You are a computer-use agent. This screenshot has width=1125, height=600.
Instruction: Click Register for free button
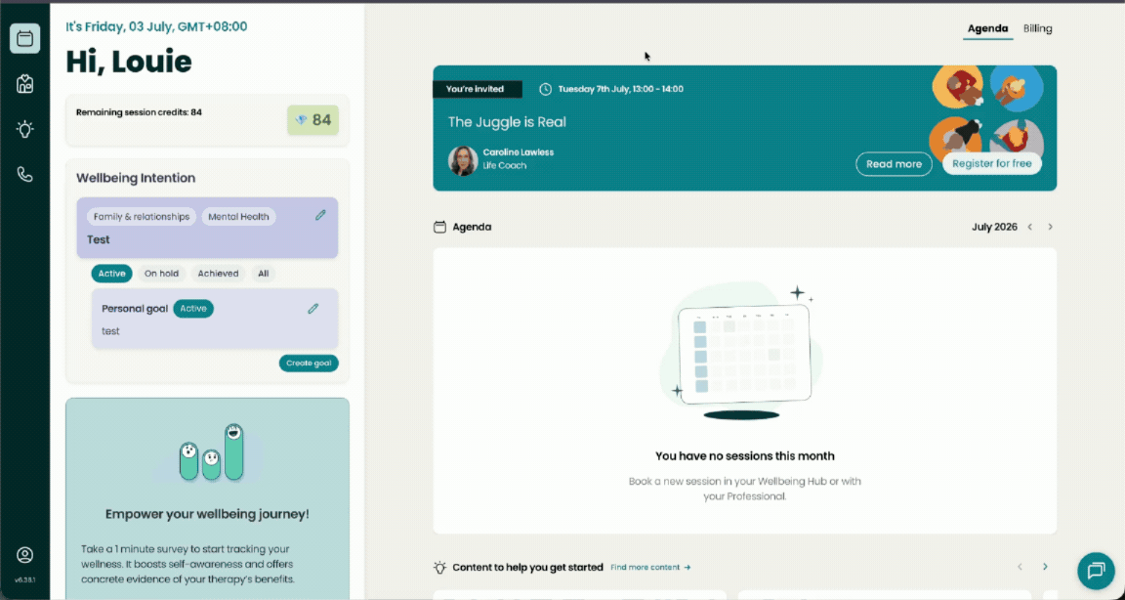pos(991,163)
